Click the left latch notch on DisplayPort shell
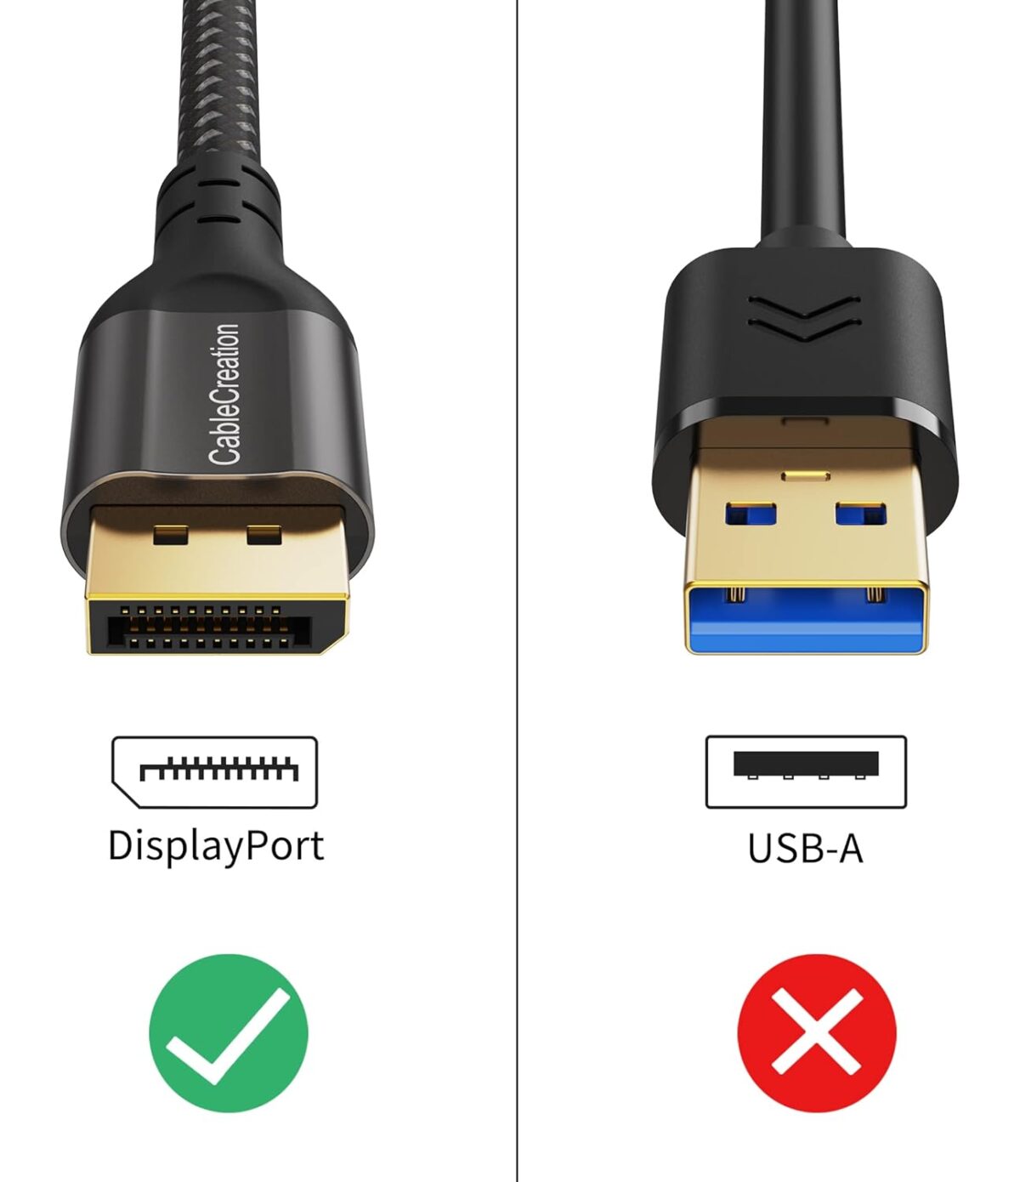The height and width of the screenshot is (1182, 1020). point(170,535)
